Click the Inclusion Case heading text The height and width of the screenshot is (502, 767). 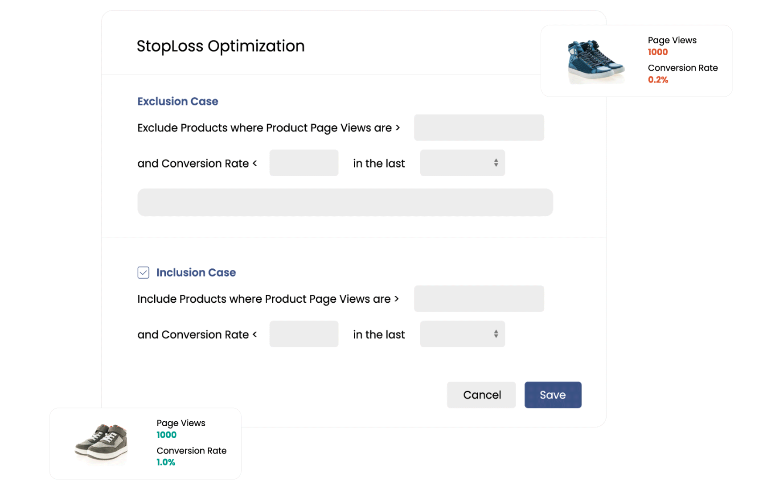pyautogui.click(x=196, y=272)
